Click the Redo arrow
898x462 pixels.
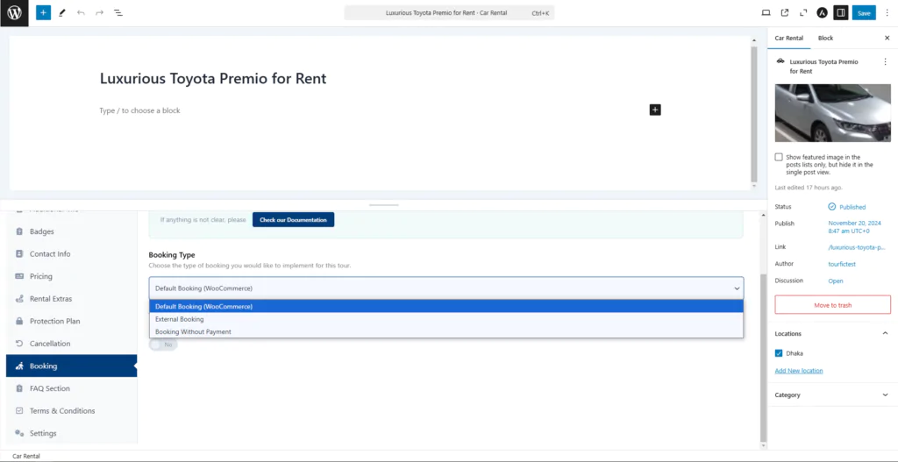[99, 12]
